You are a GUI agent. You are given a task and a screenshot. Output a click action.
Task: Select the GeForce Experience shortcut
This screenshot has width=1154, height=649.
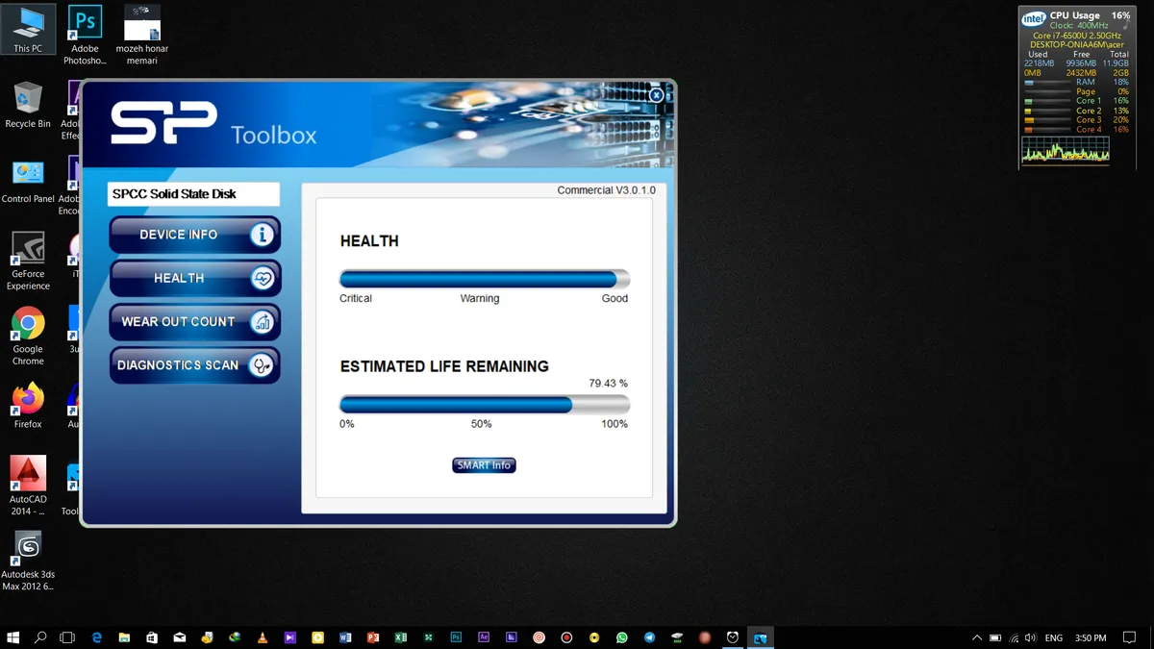28,262
